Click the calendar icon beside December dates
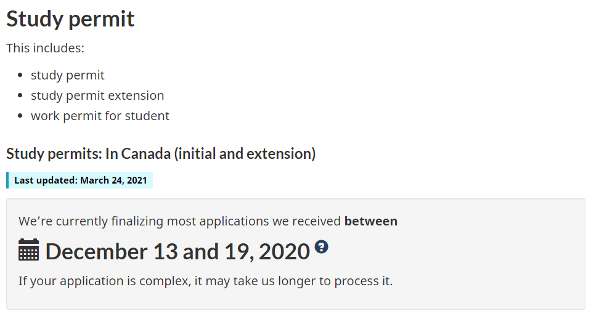 point(28,249)
